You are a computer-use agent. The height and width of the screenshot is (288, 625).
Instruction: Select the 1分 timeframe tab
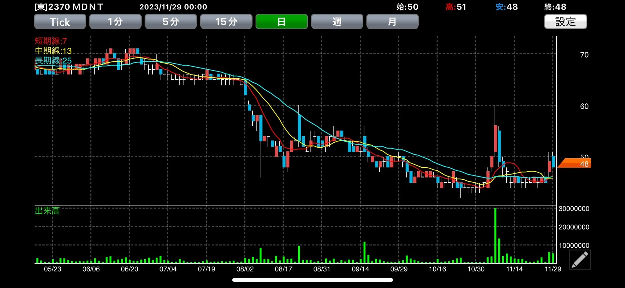pyautogui.click(x=115, y=22)
